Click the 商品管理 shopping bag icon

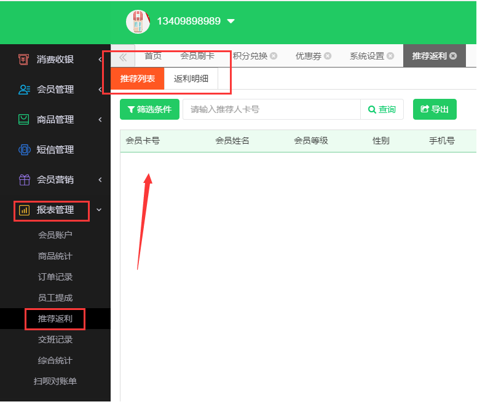(24, 119)
